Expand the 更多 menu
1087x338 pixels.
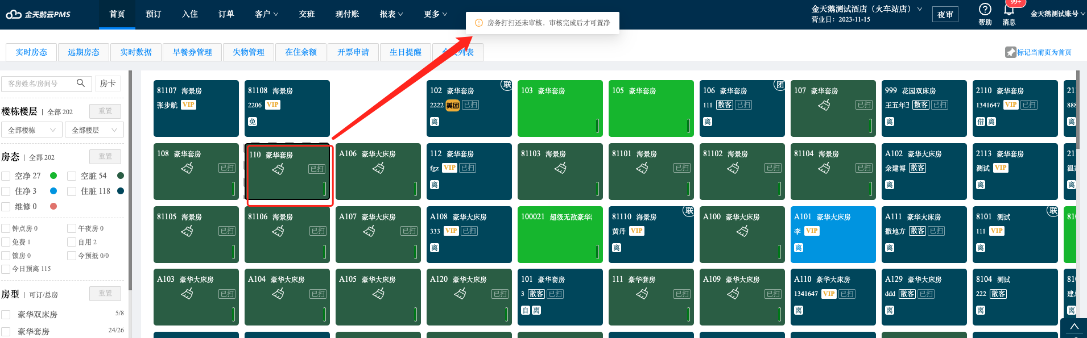435,14
